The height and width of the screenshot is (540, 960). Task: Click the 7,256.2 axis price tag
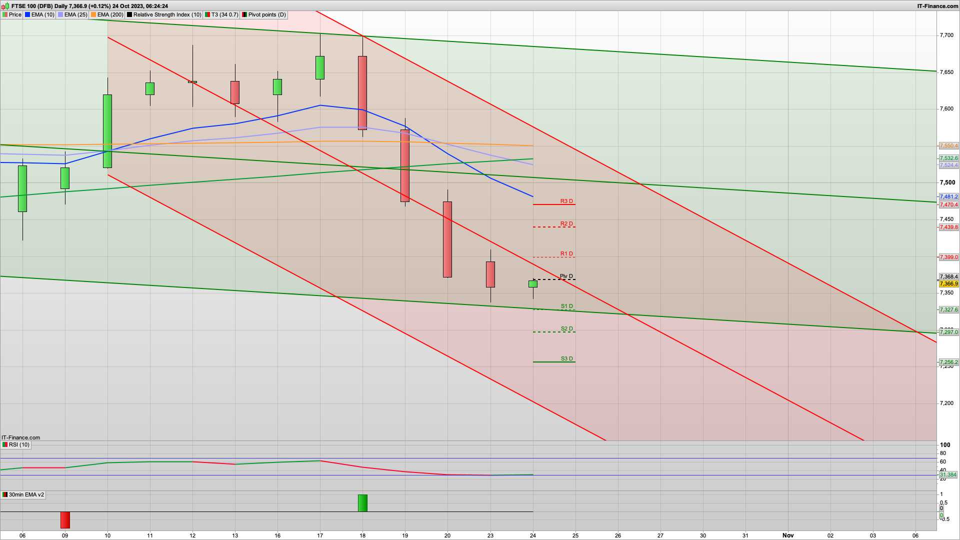(x=948, y=362)
